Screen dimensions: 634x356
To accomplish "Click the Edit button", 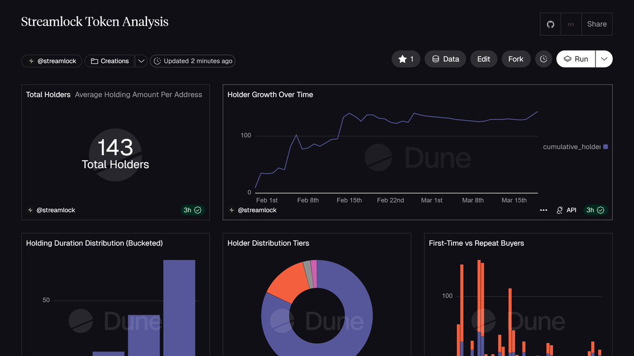I will (x=483, y=59).
